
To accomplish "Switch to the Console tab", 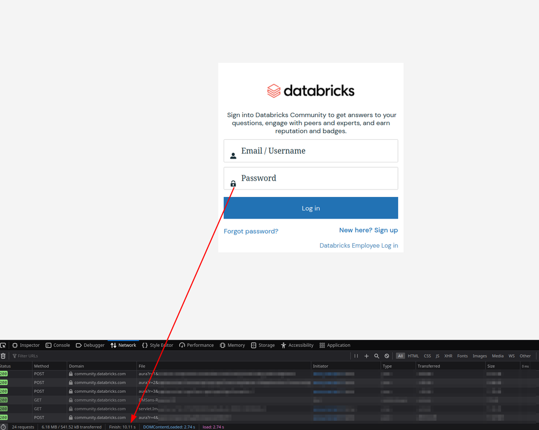I will pyautogui.click(x=57, y=345).
